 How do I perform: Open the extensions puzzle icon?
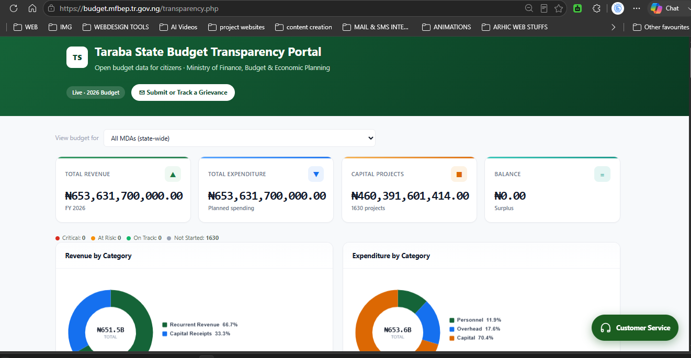(596, 8)
